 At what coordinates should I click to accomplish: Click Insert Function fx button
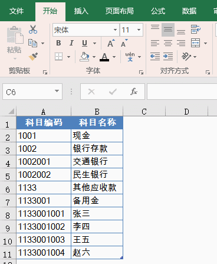134,92
